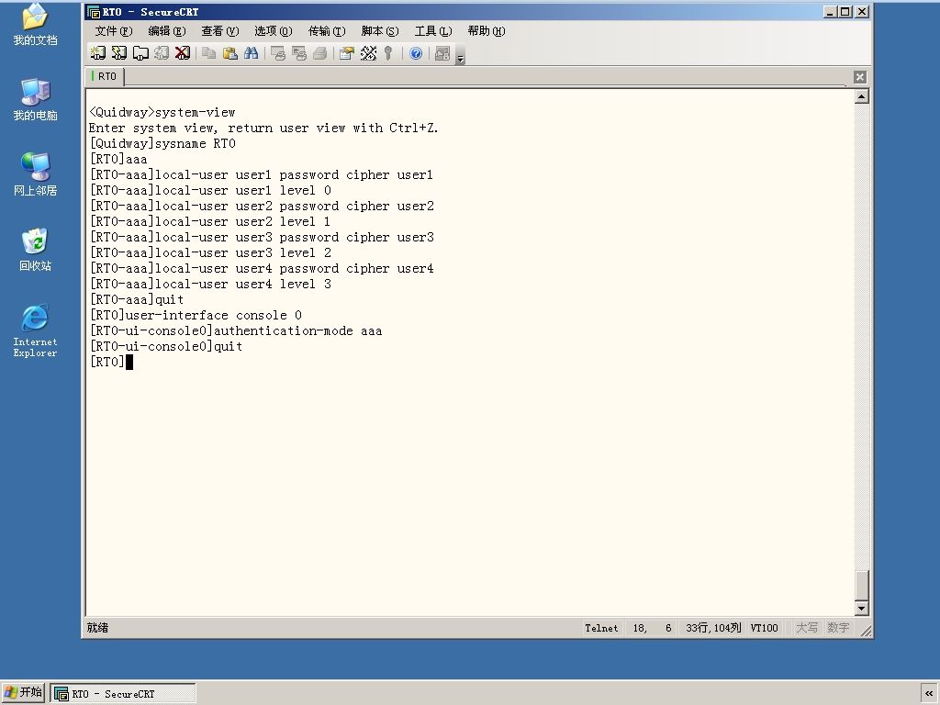Click the VT100 status bar entry
The width and height of the screenshot is (940, 705).
tap(764, 628)
